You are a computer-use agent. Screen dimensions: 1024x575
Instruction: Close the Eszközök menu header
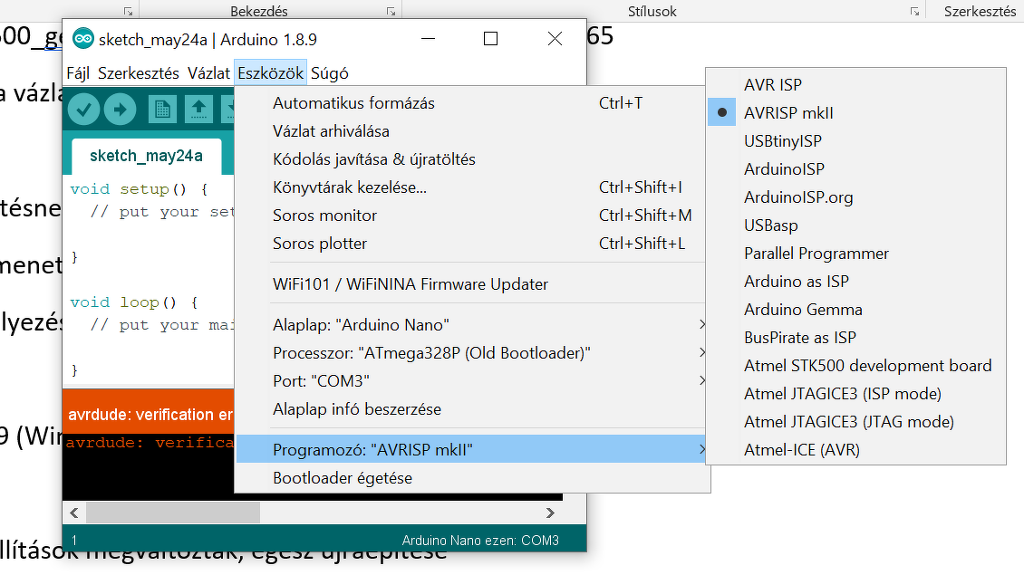point(270,73)
